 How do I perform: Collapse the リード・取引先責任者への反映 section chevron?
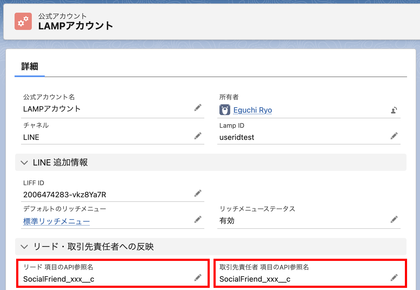(24, 247)
